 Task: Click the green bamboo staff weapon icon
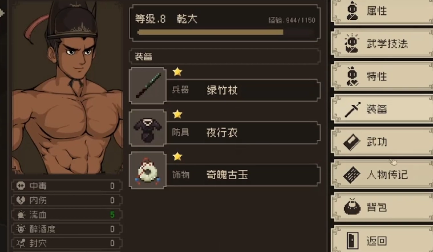point(148,86)
